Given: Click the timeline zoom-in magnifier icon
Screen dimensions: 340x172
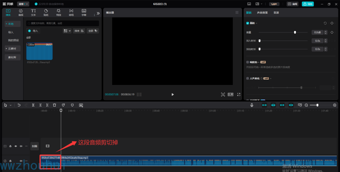Looking at the screenshot, I should [x=335, y=105].
